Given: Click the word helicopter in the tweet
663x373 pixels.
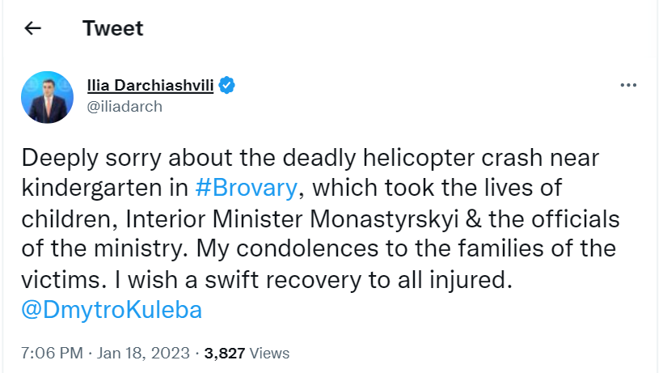Looking at the screenshot, I should [x=419, y=158].
